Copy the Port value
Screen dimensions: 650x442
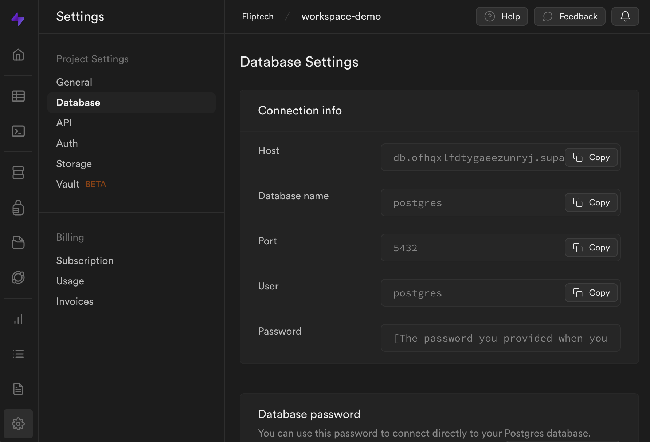[x=591, y=248]
